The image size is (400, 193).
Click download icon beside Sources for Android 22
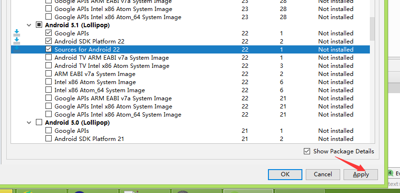[x=17, y=49]
